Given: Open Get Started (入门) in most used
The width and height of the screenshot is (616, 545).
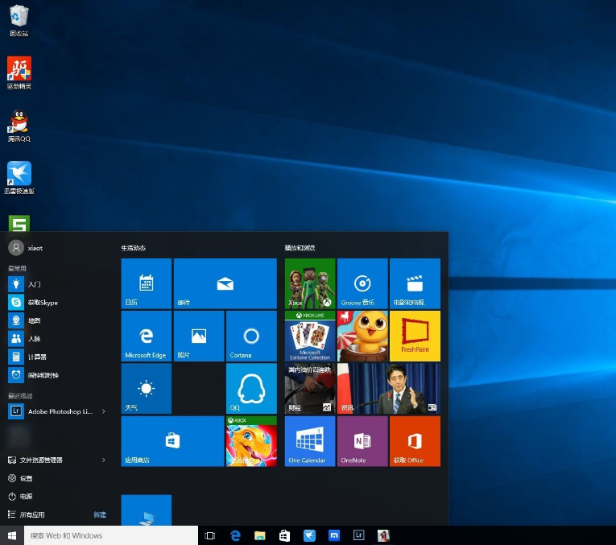Looking at the screenshot, I should pos(57,284).
